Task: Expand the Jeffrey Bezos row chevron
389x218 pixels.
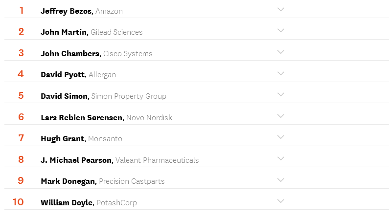Action: pyautogui.click(x=280, y=10)
